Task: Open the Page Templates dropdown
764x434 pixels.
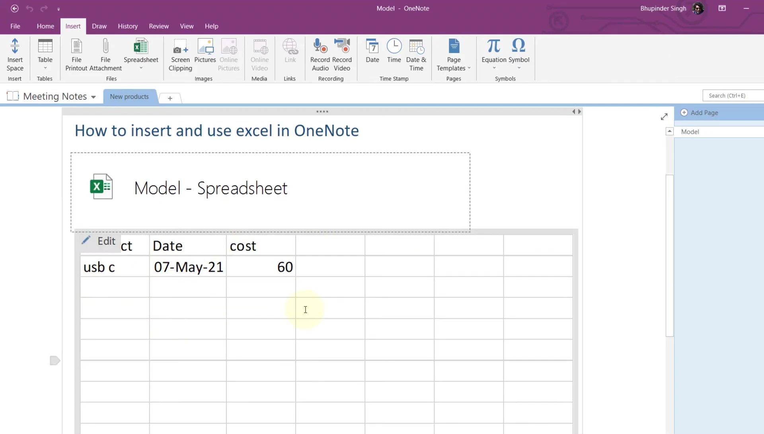Action: tap(454, 55)
